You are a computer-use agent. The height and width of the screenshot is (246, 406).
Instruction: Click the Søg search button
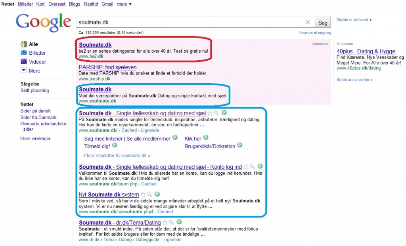pyautogui.click(x=323, y=23)
